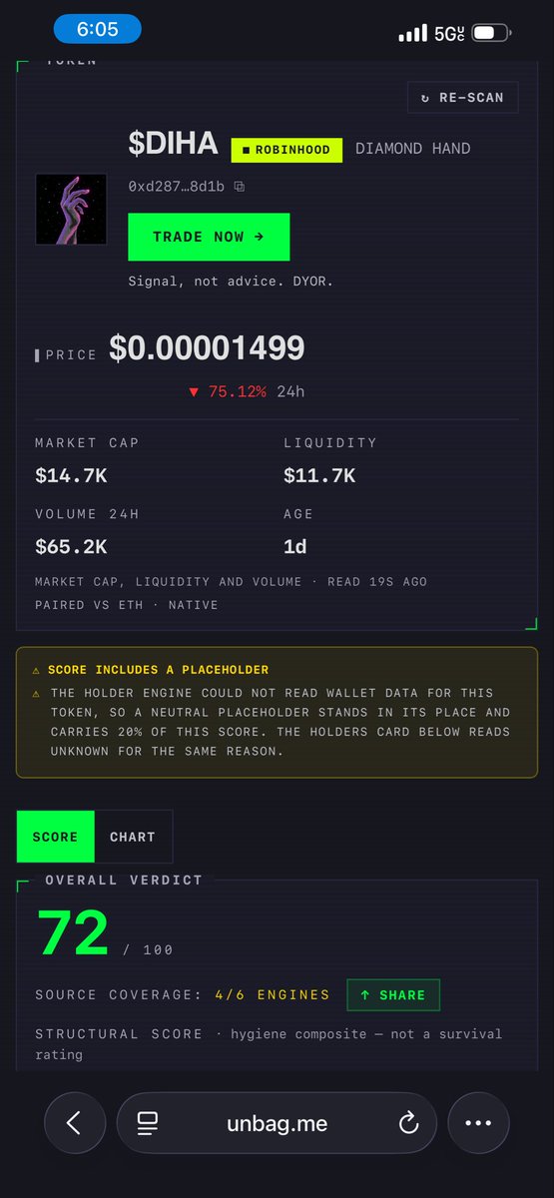Tap the browser back arrow
Screen dimensions: 554x1198
(x=74, y=1122)
